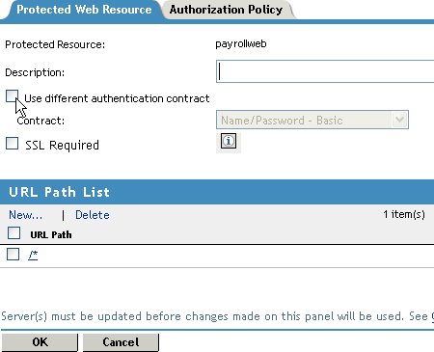Viewport: 434px width, 352px height.
Task: Switch to the Authorization Policy tab
Action: point(226,10)
